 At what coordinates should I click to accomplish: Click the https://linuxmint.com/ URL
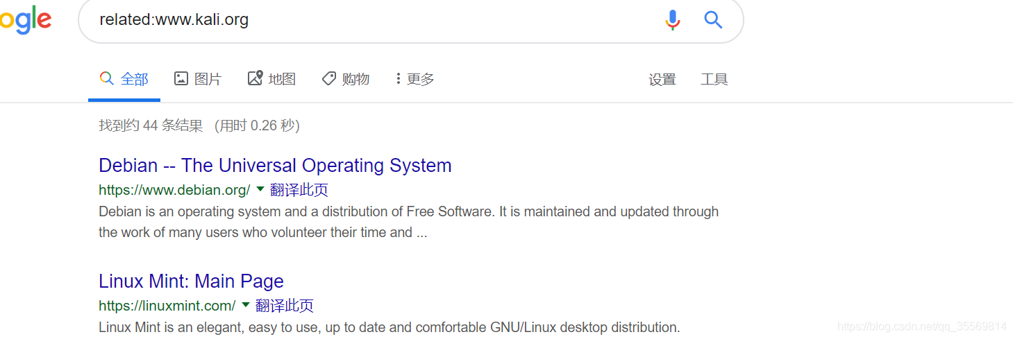167,306
